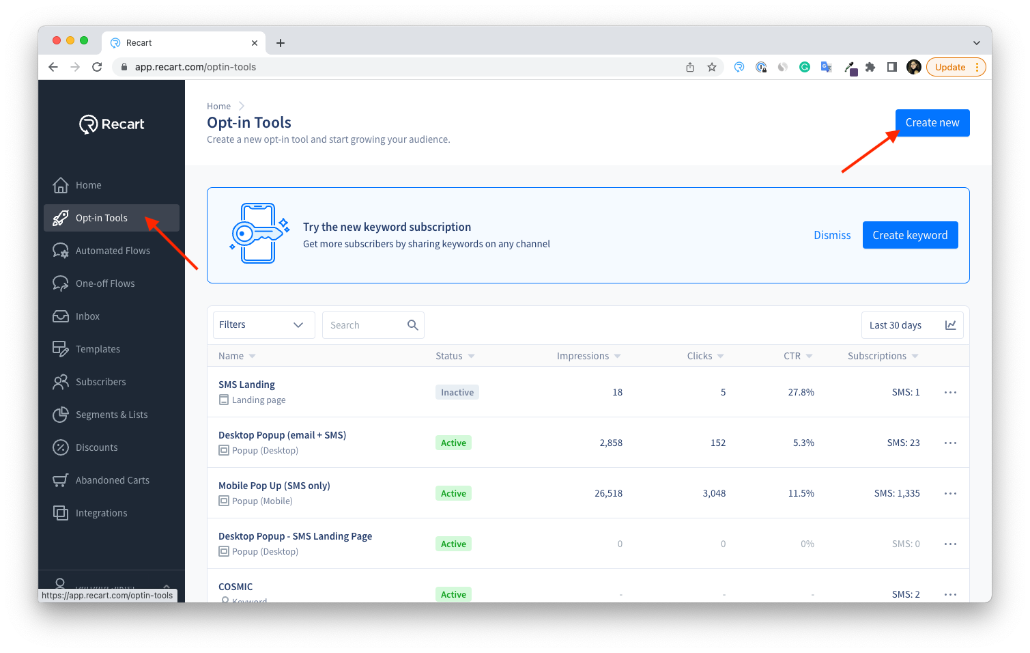
Task: Dismiss the keyword subscription banner
Action: [832, 235]
